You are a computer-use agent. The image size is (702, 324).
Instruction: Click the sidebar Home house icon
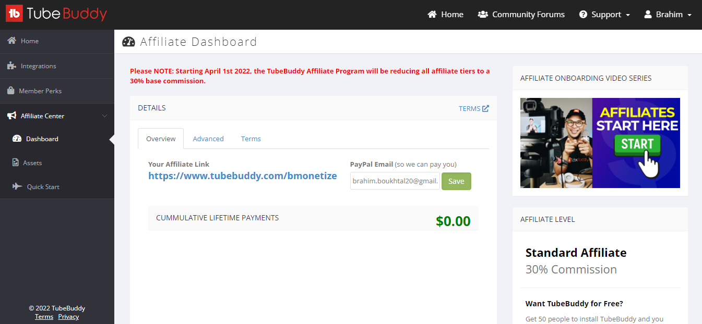point(11,41)
